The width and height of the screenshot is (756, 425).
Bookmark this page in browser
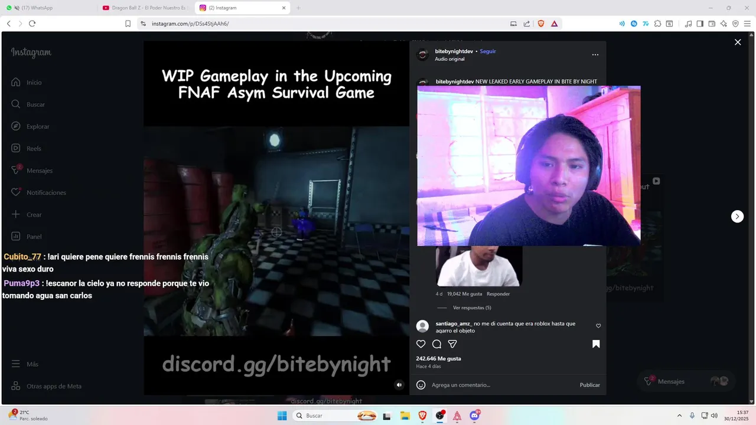coord(128,24)
